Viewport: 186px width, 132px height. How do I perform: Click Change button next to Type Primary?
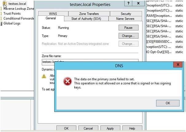[x=128, y=36]
